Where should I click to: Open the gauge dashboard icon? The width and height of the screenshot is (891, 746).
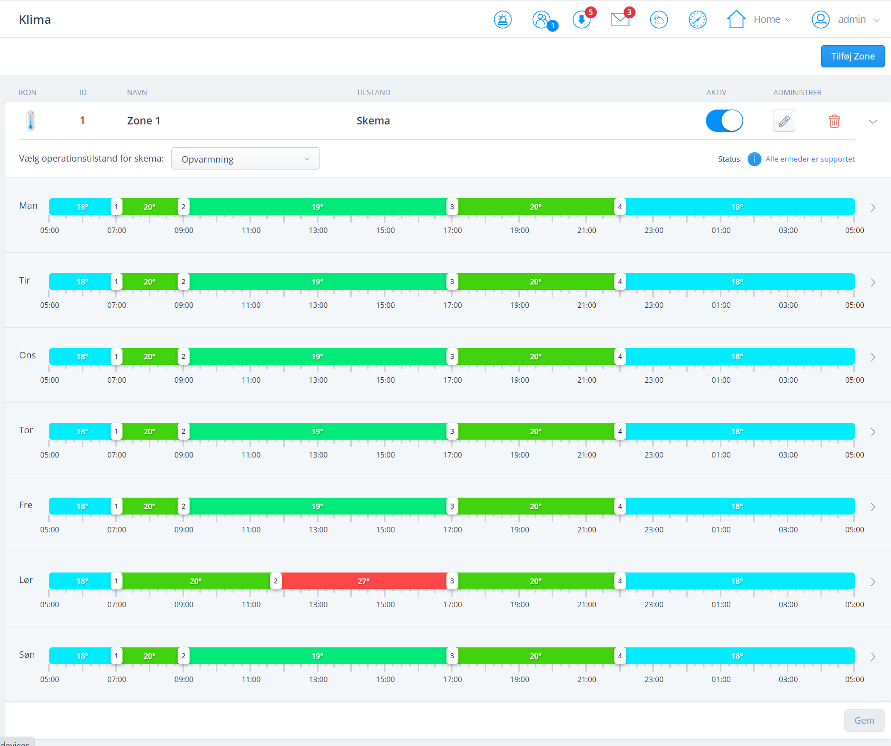698,20
